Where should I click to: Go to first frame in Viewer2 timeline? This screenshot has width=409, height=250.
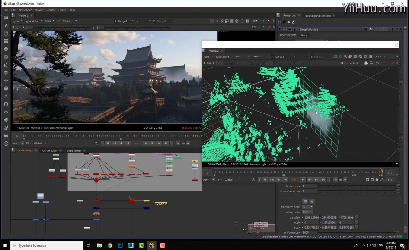[x=265, y=180]
